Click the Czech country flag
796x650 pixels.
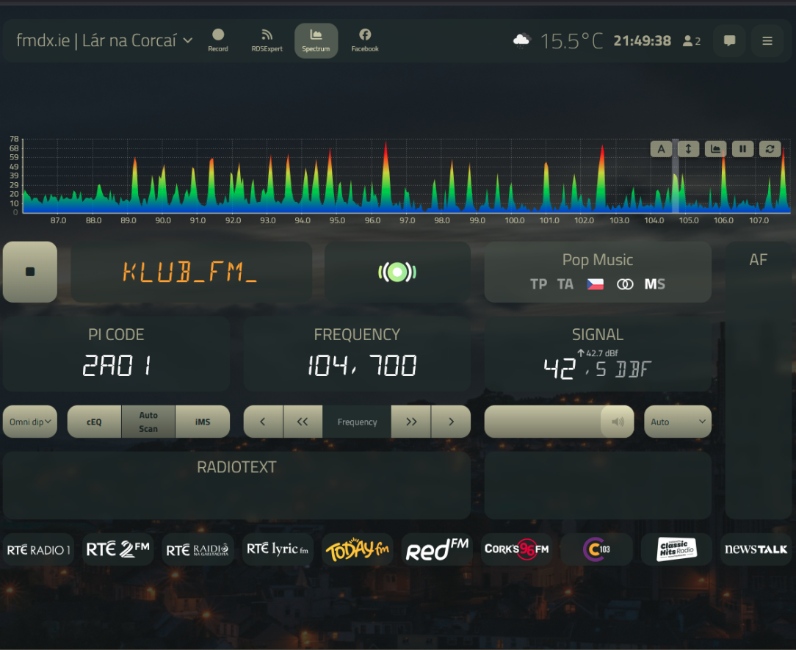pos(595,284)
